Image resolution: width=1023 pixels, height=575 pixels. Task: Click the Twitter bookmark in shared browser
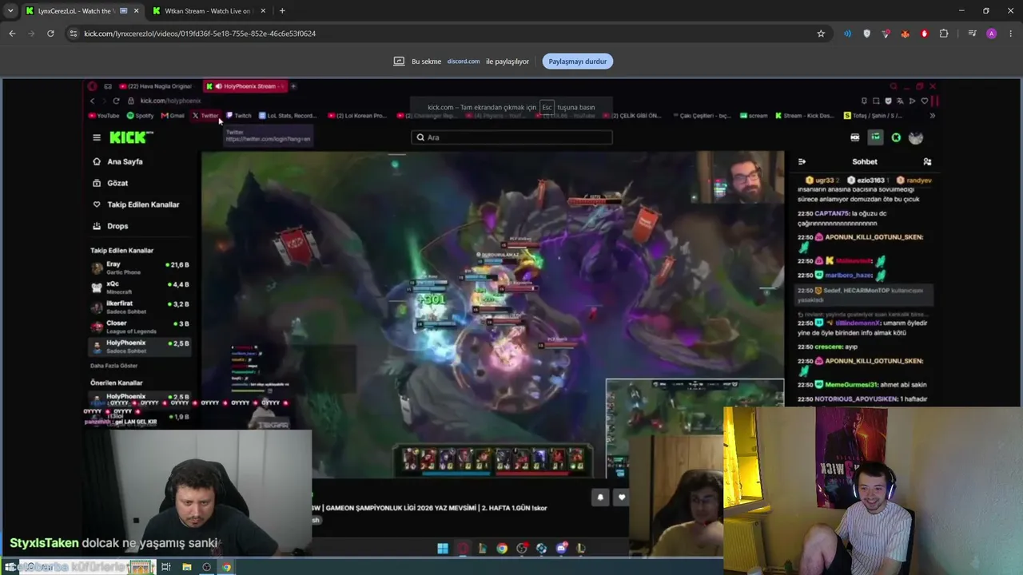[205, 116]
